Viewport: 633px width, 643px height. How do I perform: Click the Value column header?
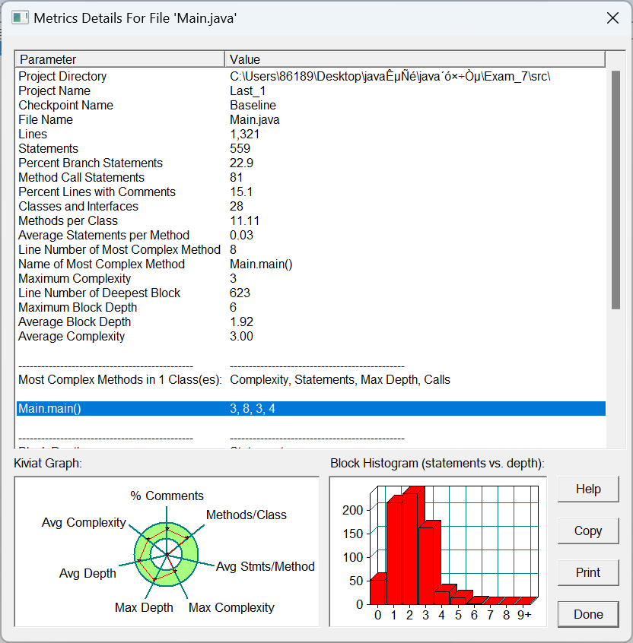pos(415,59)
